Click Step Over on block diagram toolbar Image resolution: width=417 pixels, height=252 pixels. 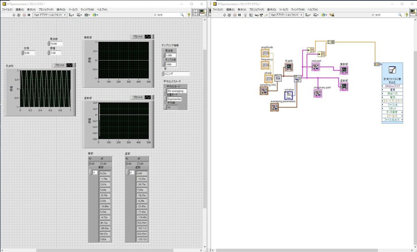[261, 15]
